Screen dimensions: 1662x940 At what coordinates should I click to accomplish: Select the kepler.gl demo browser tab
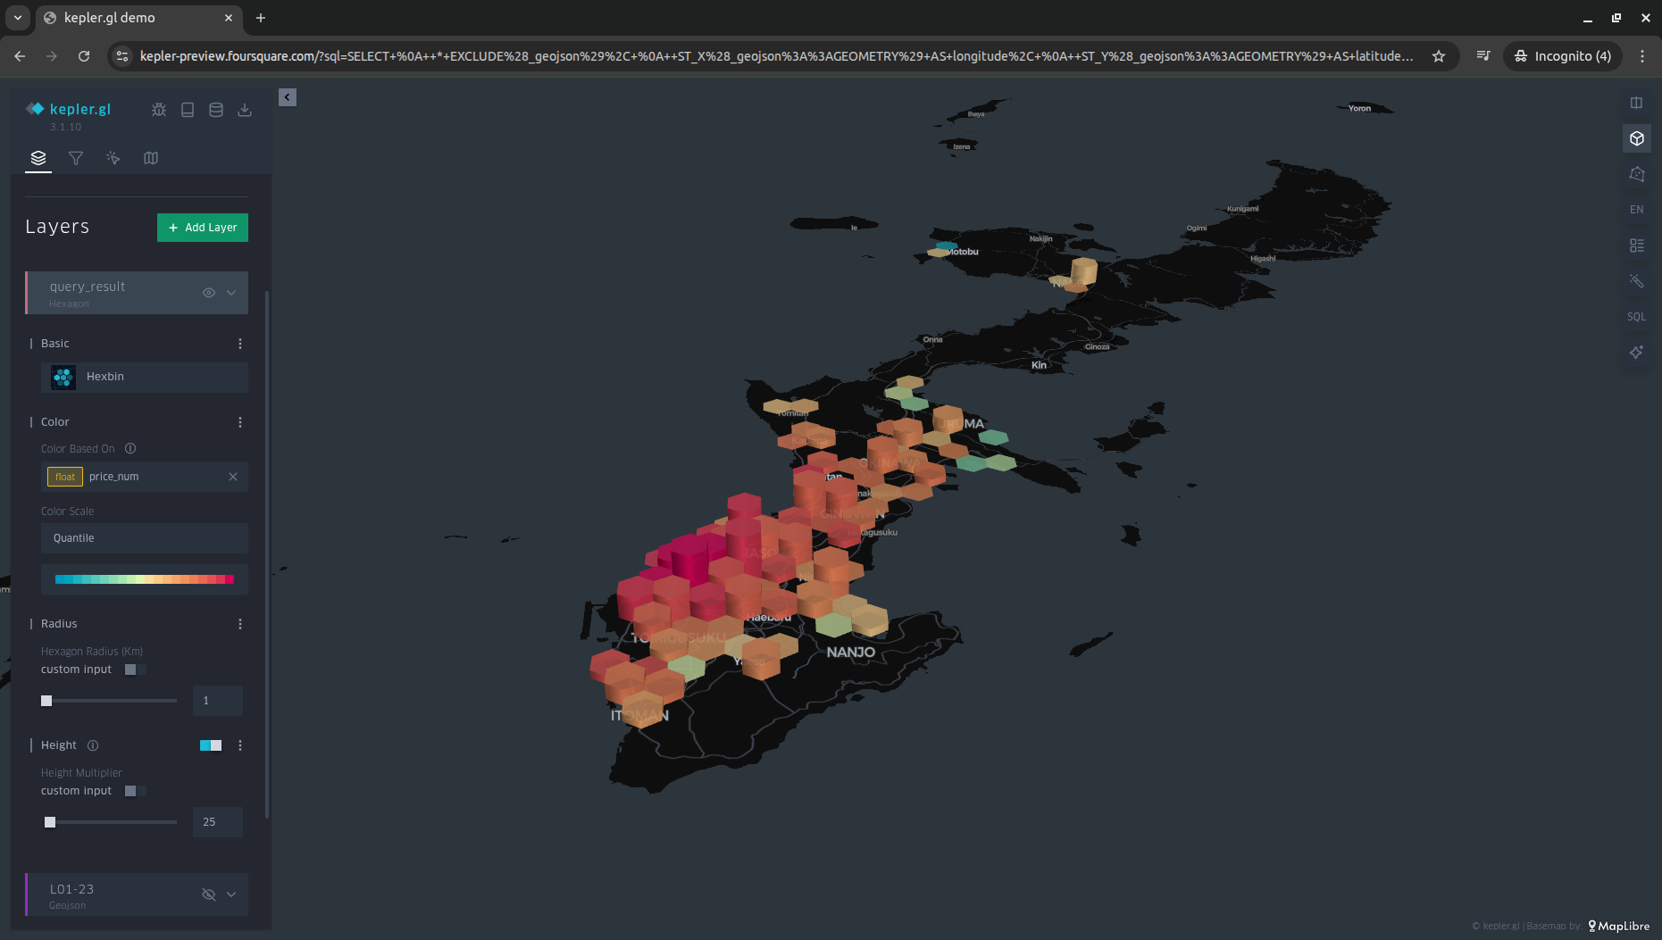point(138,18)
